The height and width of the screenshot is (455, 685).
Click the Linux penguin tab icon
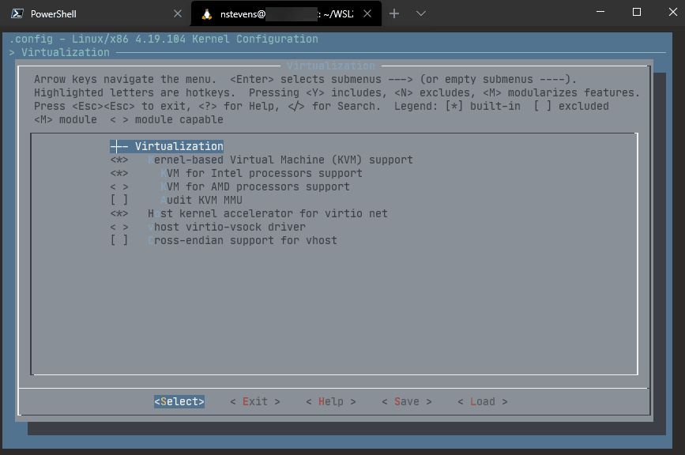pyautogui.click(x=207, y=14)
